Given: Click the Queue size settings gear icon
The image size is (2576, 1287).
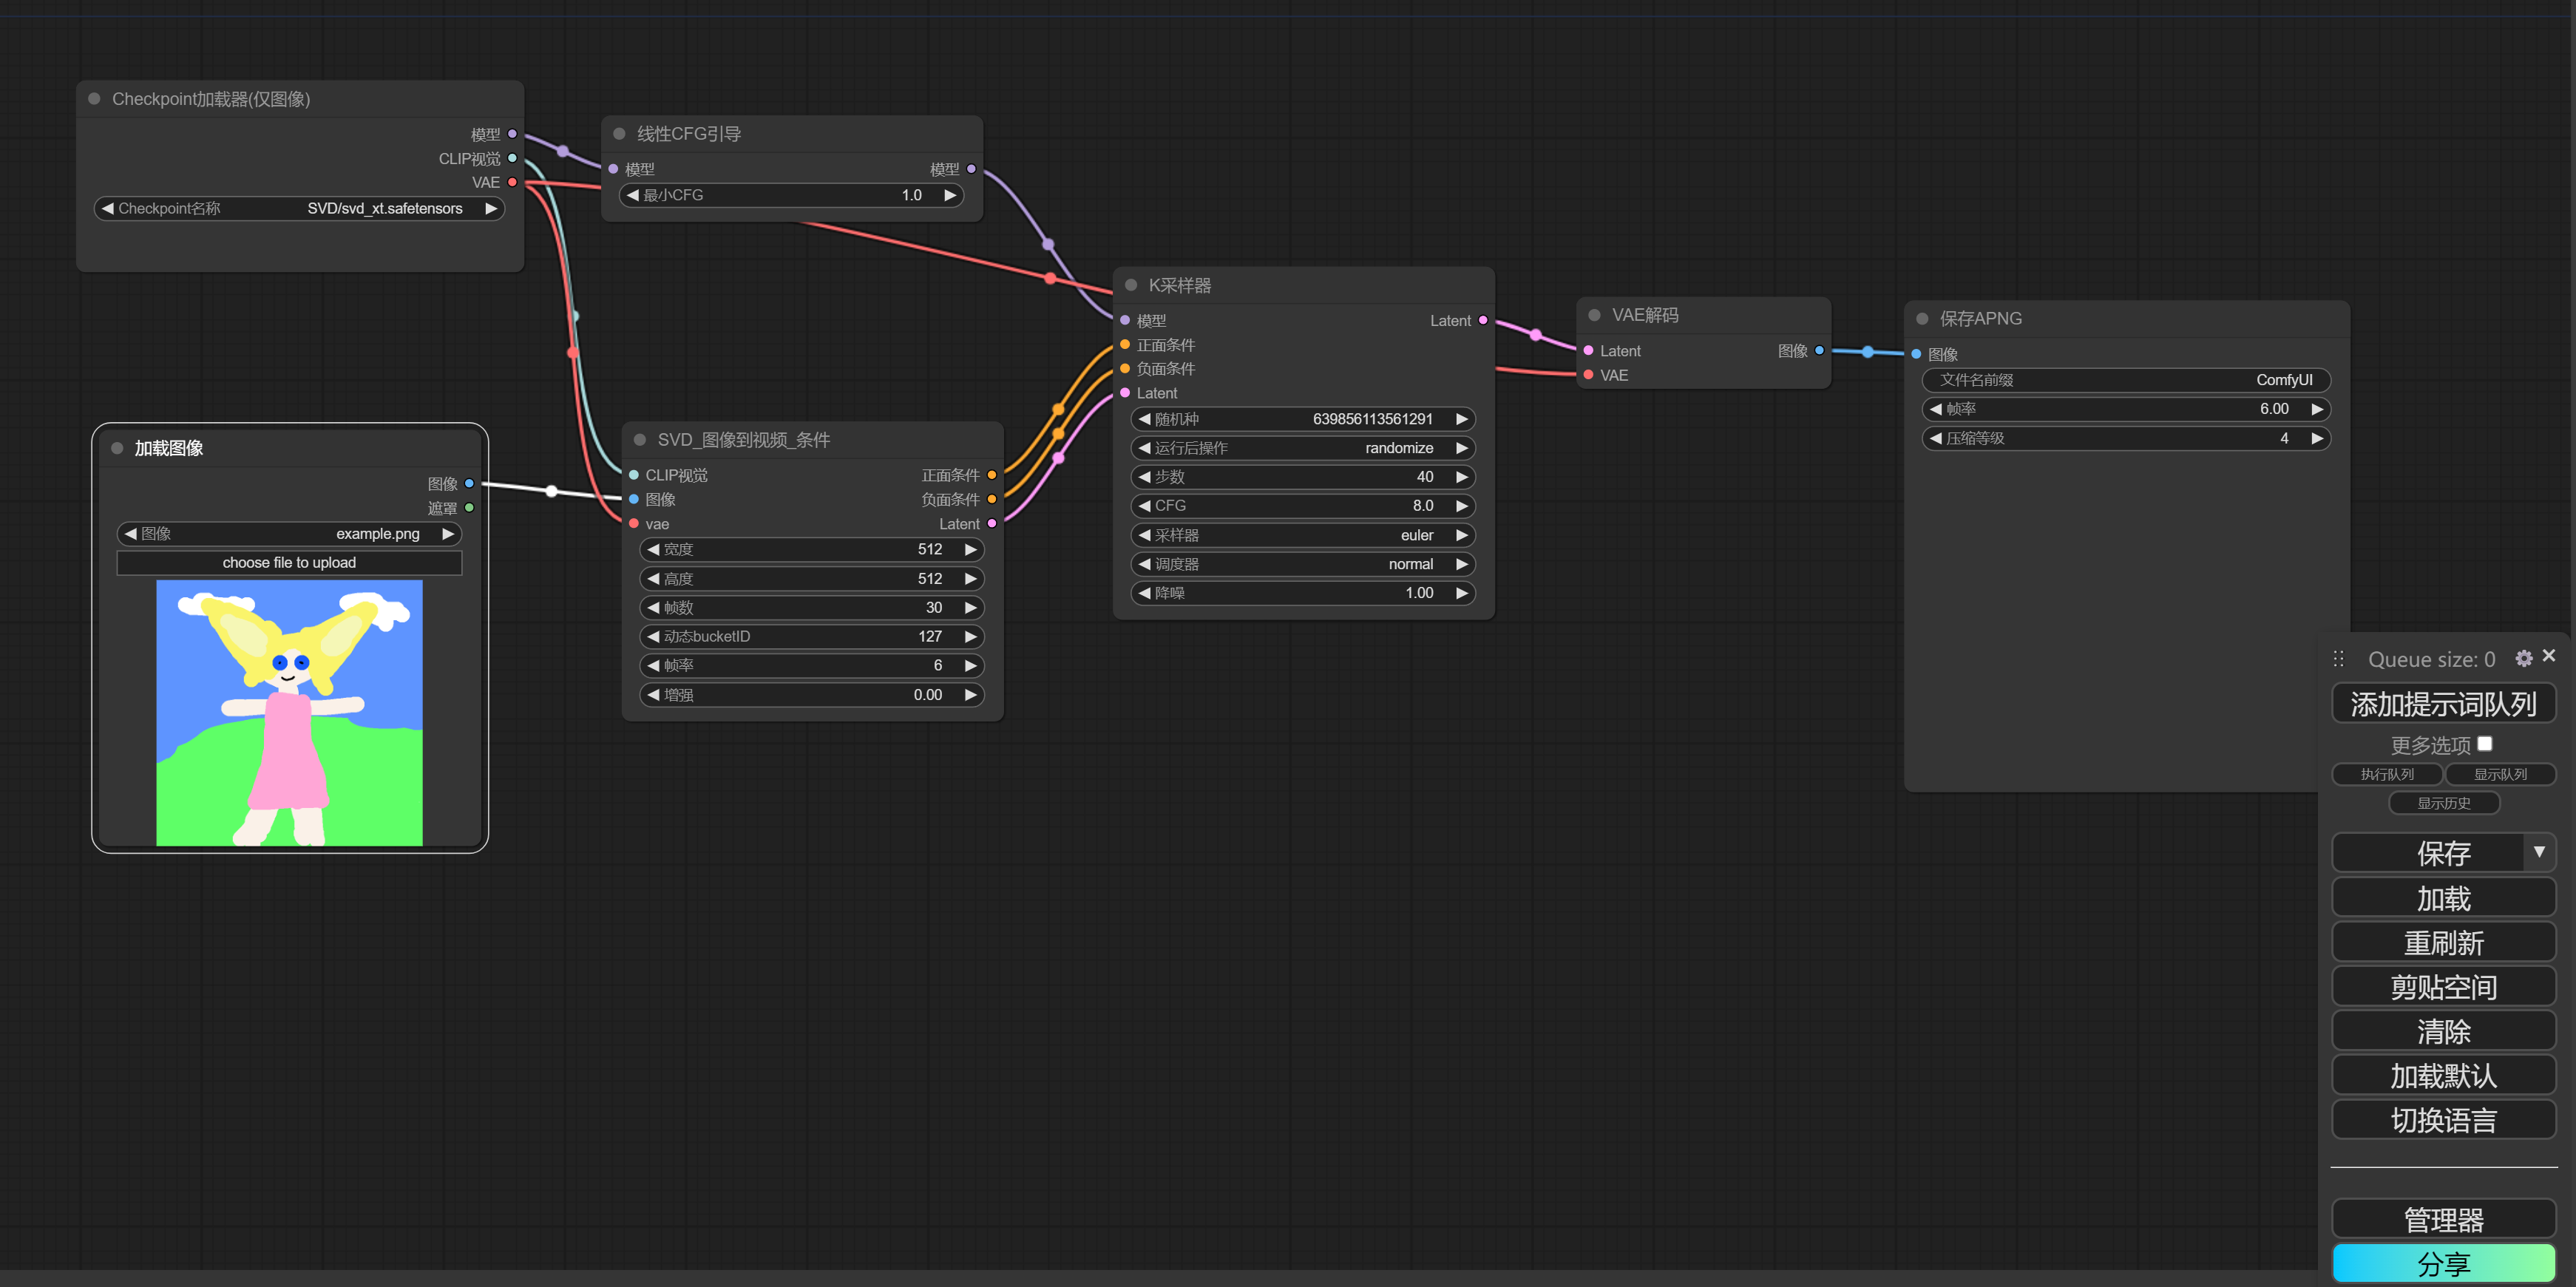Looking at the screenshot, I should click(x=2525, y=656).
